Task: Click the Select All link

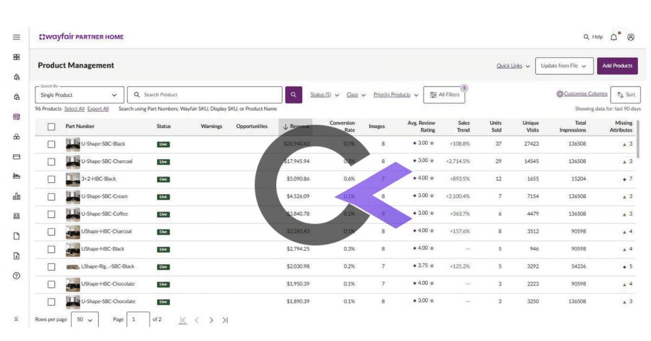Action: 74,109
